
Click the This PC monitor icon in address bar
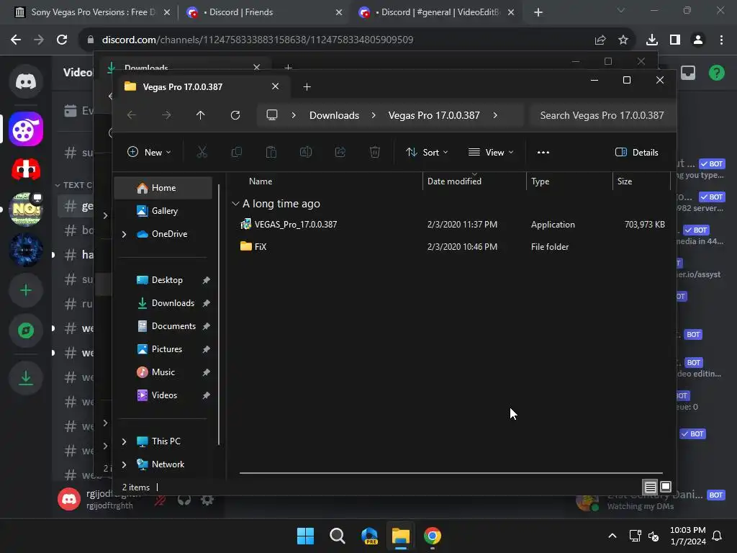coord(272,114)
